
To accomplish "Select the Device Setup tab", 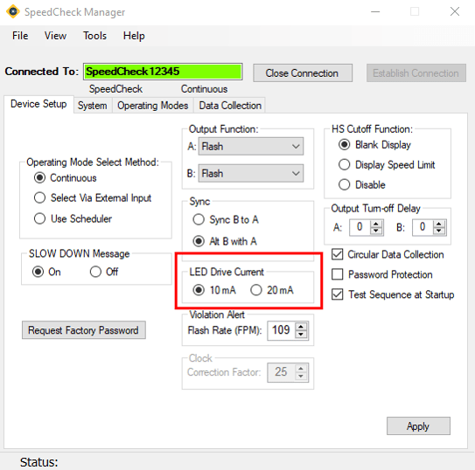I will click(38, 104).
